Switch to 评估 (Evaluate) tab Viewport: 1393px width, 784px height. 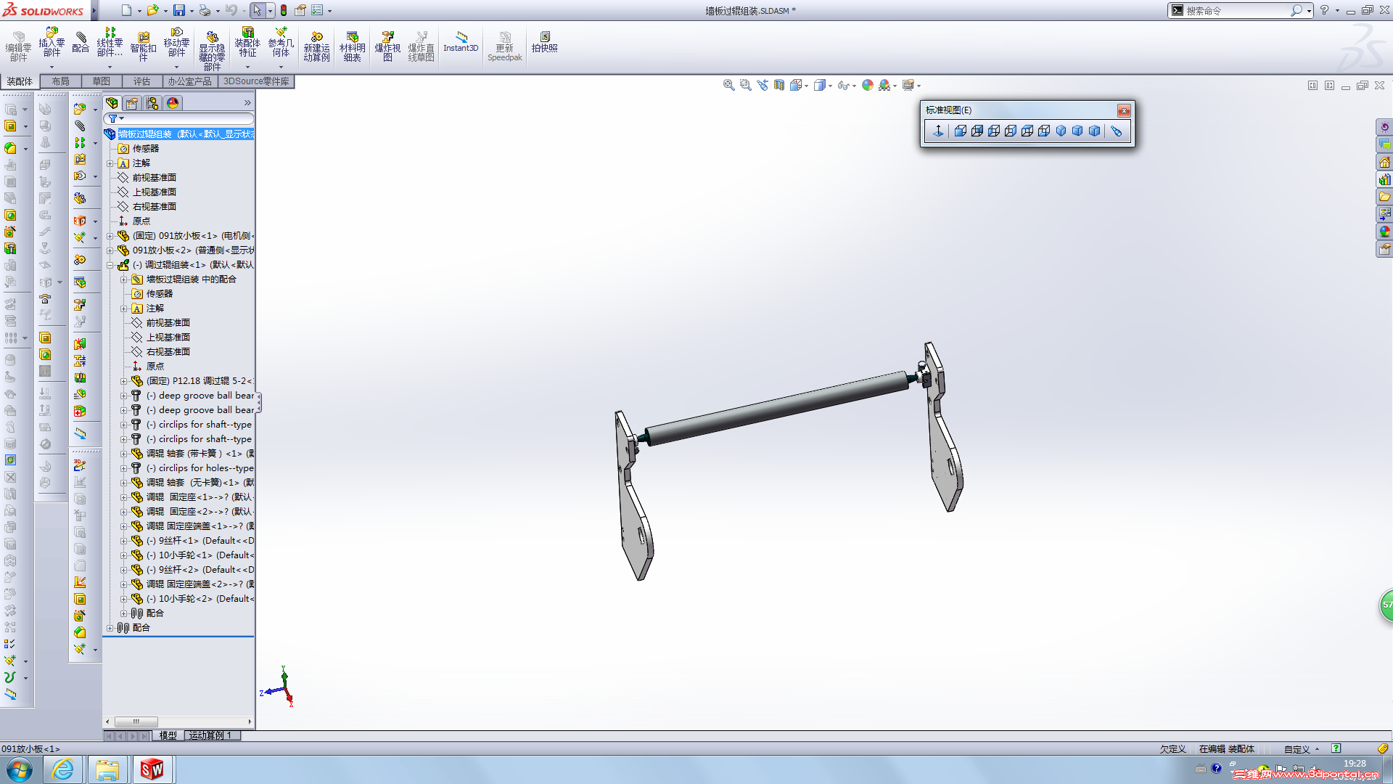tap(141, 81)
